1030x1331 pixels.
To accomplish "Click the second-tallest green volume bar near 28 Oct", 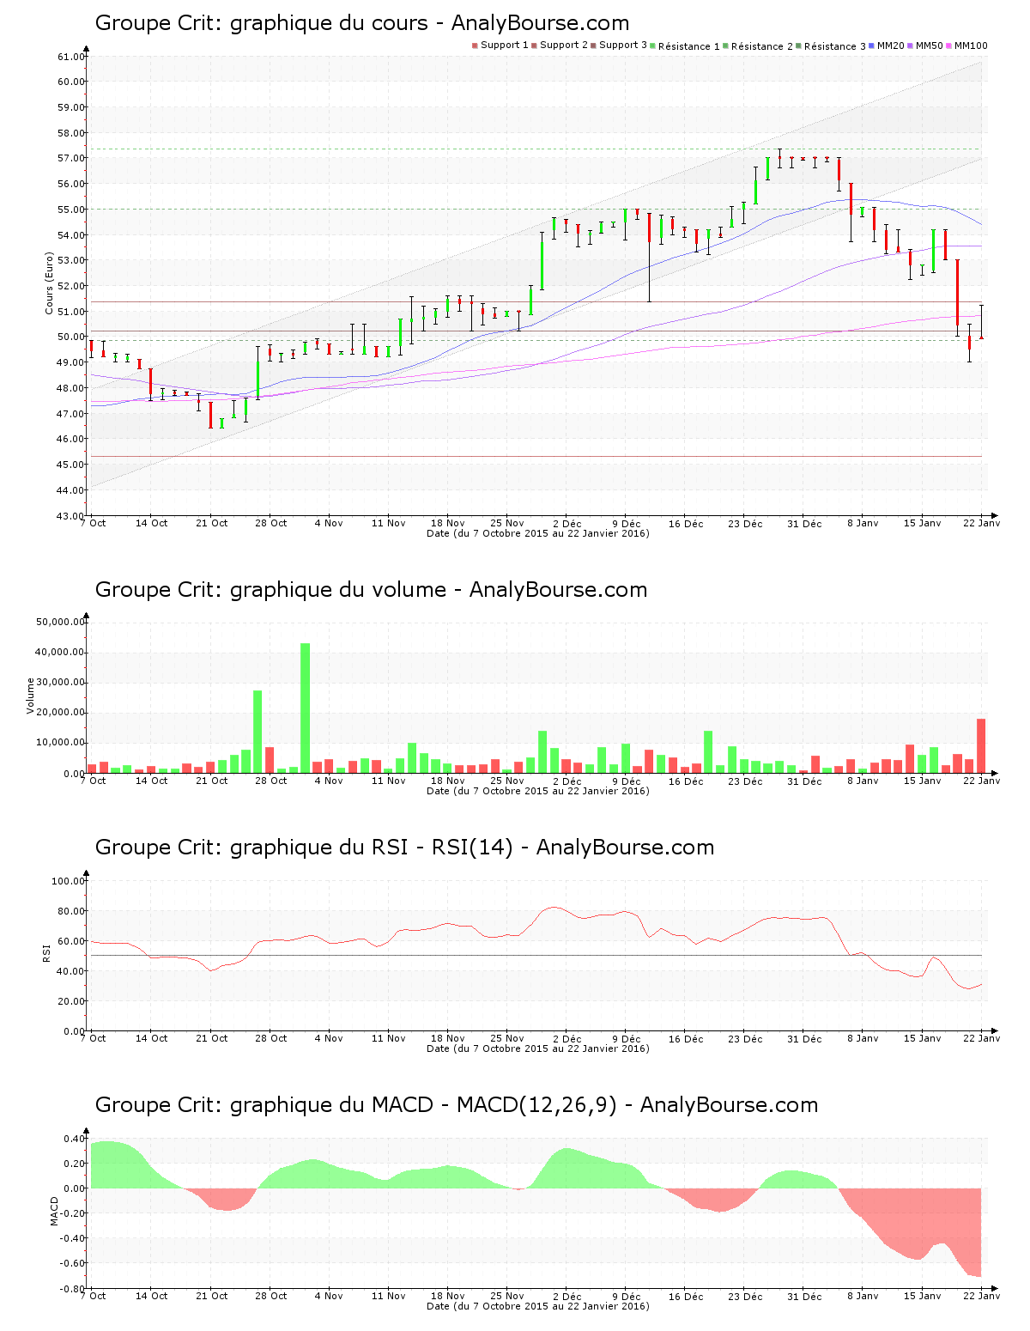I will click(x=257, y=732).
